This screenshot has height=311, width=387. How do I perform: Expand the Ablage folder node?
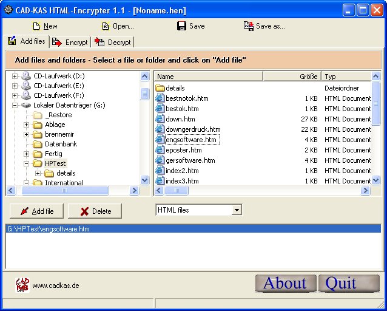[27, 125]
